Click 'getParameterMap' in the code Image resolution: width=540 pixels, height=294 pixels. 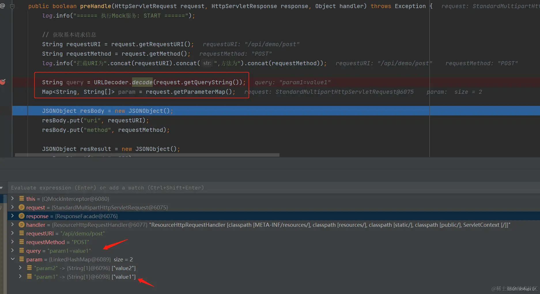[199, 92]
